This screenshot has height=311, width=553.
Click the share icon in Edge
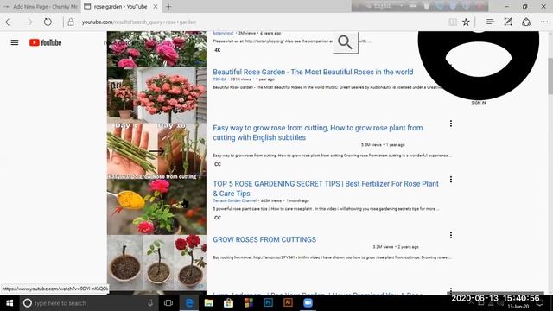(x=526, y=22)
